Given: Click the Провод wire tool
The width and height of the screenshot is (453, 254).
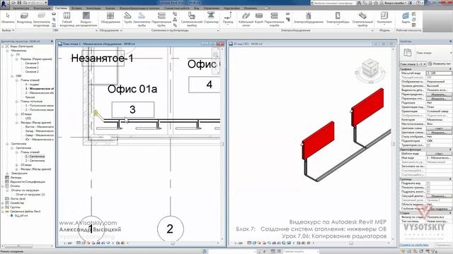Looking at the screenshot, I should pyautogui.click(x=228, y=18).
